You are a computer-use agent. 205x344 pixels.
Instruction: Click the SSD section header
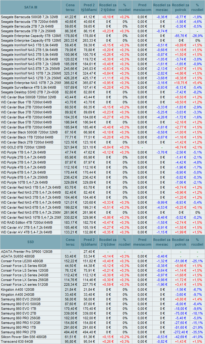pos(31,242)
